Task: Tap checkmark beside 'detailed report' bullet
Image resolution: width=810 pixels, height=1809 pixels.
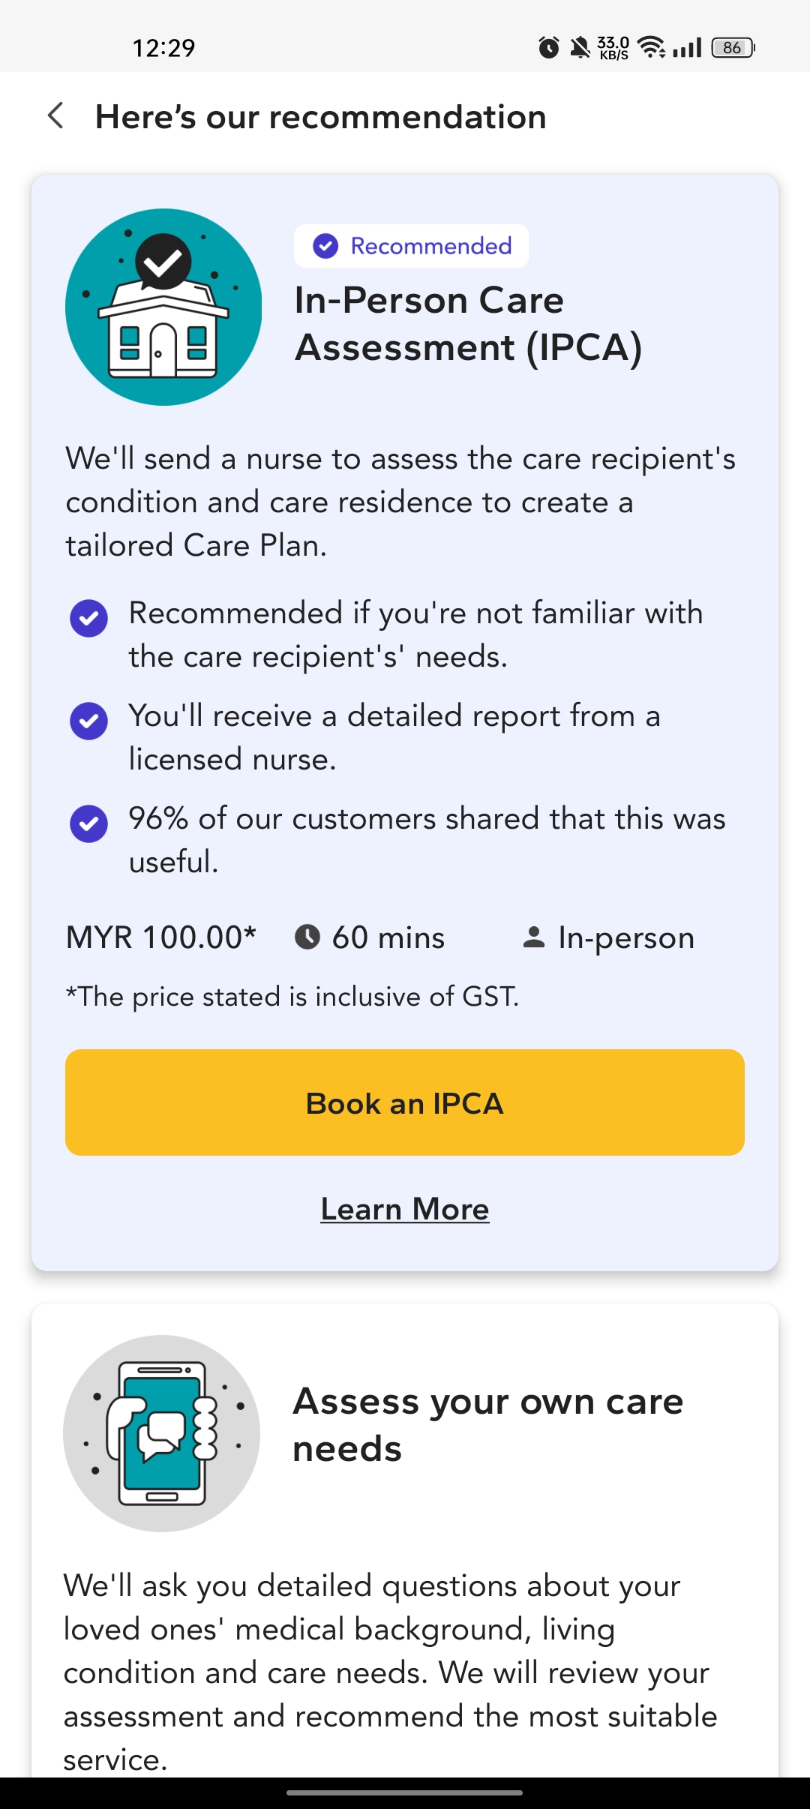Action: 88,721
